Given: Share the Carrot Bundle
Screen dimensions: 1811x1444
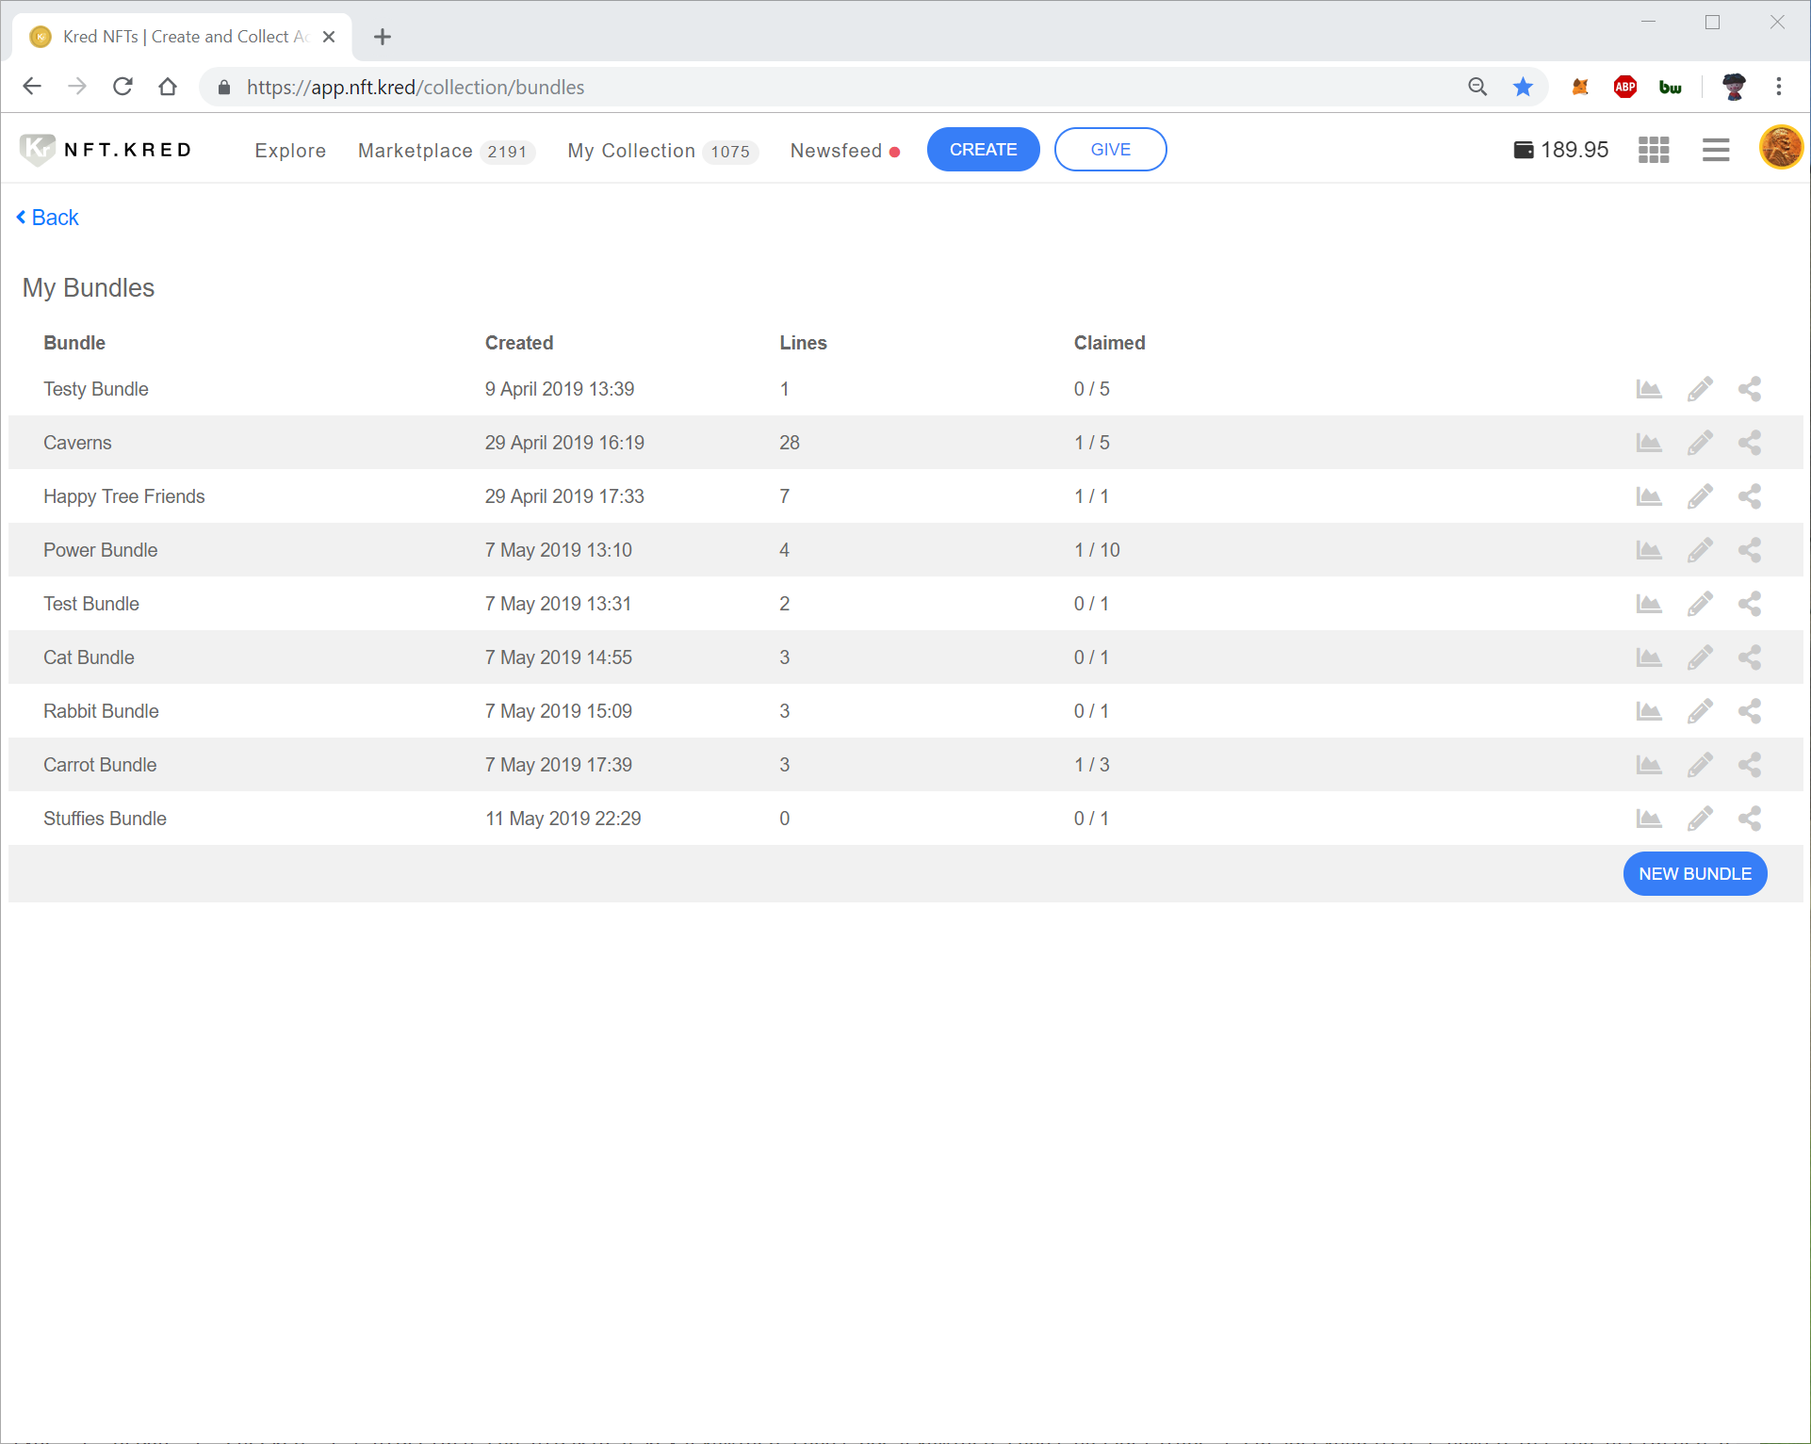Looking at the screenshot, I should click(1749, 765).
